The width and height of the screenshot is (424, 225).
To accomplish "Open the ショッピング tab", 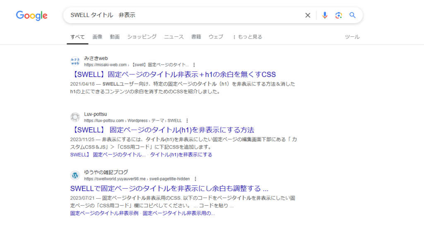I will coord(142,37).
